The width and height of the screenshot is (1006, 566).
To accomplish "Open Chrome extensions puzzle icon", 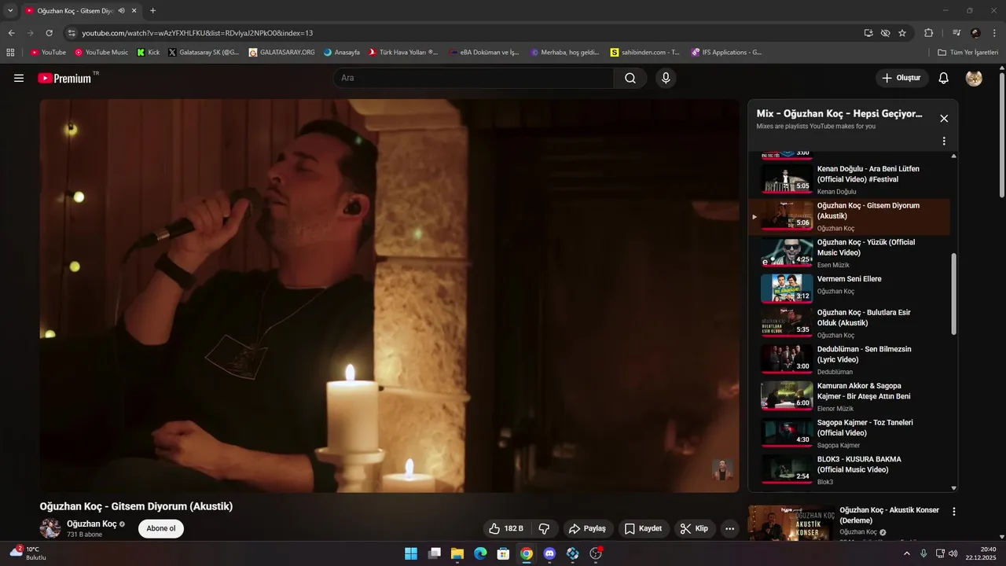I will [928, 33].
